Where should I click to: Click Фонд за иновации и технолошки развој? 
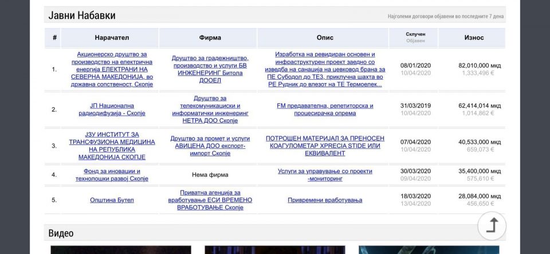[112, 175]
